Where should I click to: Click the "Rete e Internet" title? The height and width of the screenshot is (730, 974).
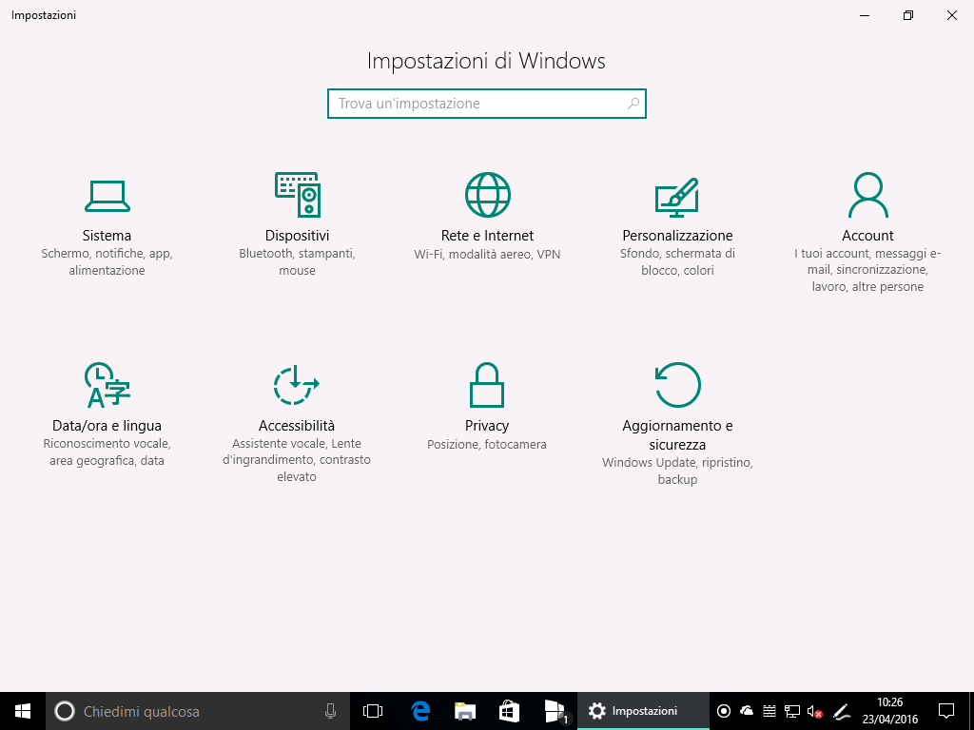[487, 236]
